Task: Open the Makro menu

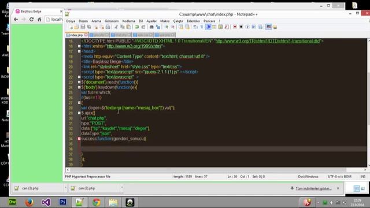Action: 165,21
